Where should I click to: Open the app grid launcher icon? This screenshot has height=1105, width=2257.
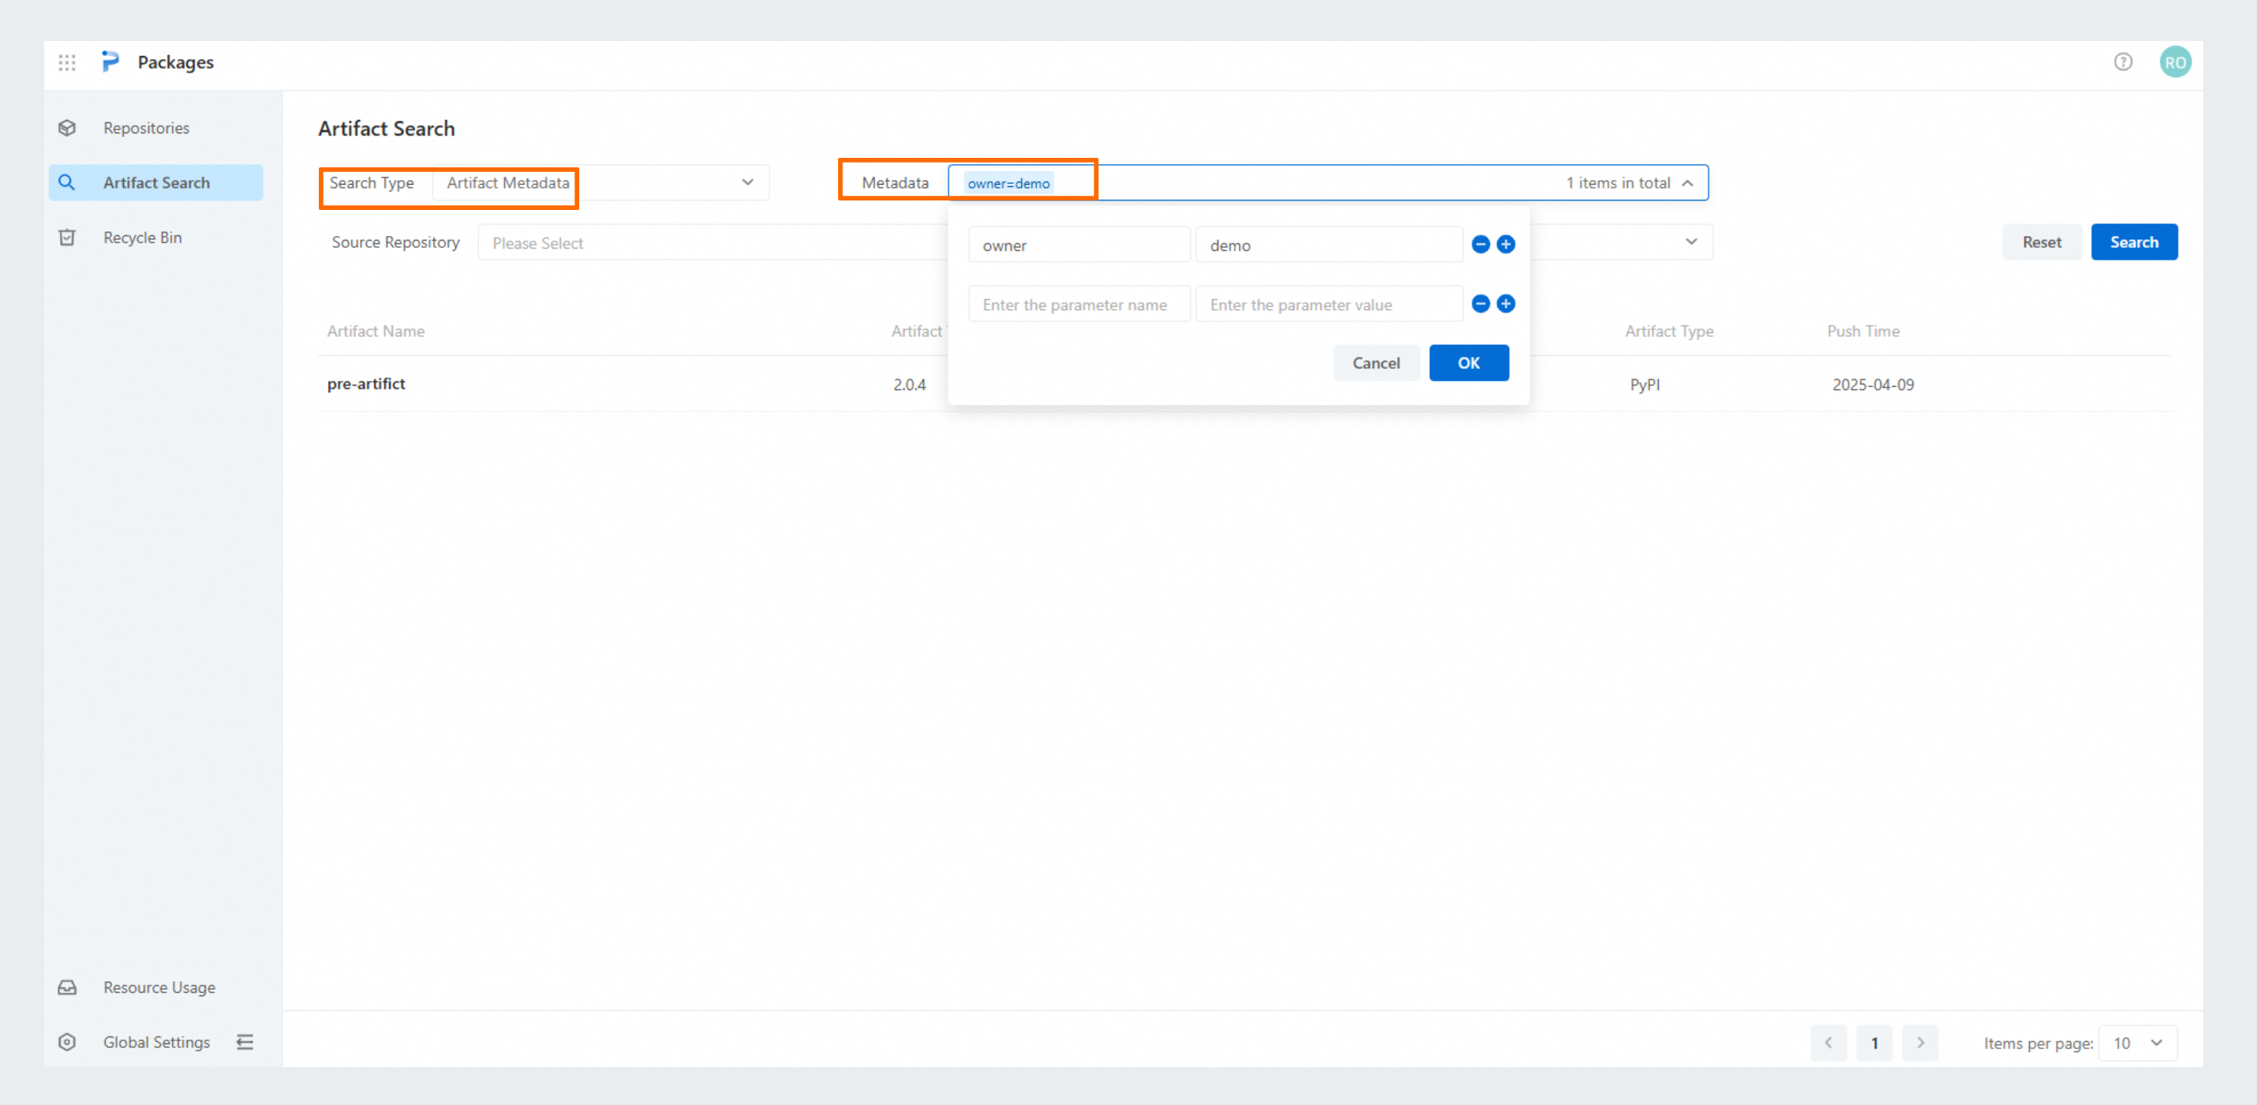point(67,62)
